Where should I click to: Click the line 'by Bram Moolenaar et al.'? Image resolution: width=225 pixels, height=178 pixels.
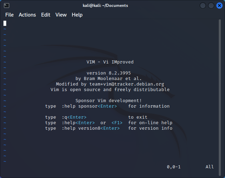[x=109, y=79]
